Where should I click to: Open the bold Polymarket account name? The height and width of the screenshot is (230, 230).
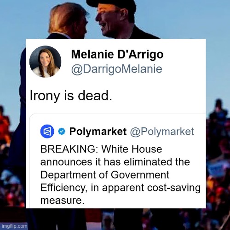[98, 132]
